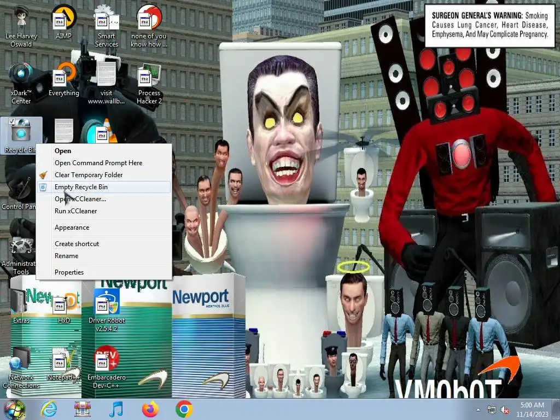Image resolution: width=560 pixels, height=420 pixels.
Task: Select Clear Temporary Folder in context menu
Action: click(x=104, y=175)
